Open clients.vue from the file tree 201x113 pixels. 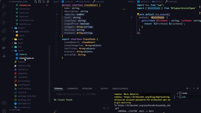(24, 9)
